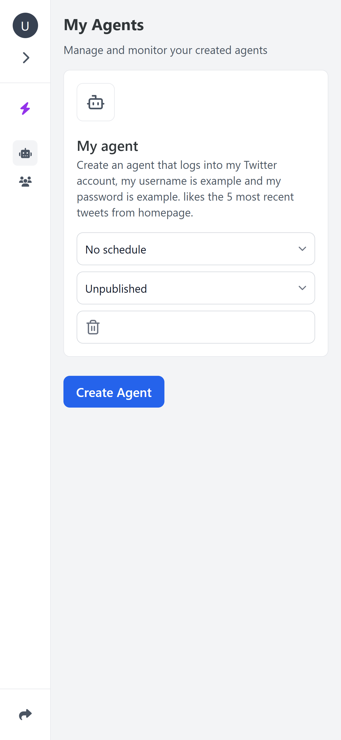Click the chevron on the Unpublished selector

click(x=302, y=288)
